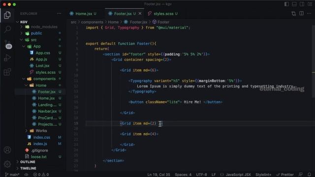Collapse the Home folder
This screenshot has height=177, width=315.
coord(26,85)
